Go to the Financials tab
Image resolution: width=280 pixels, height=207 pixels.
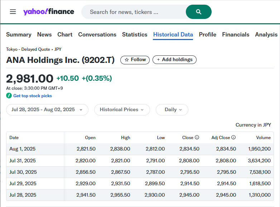pos(236,35)
